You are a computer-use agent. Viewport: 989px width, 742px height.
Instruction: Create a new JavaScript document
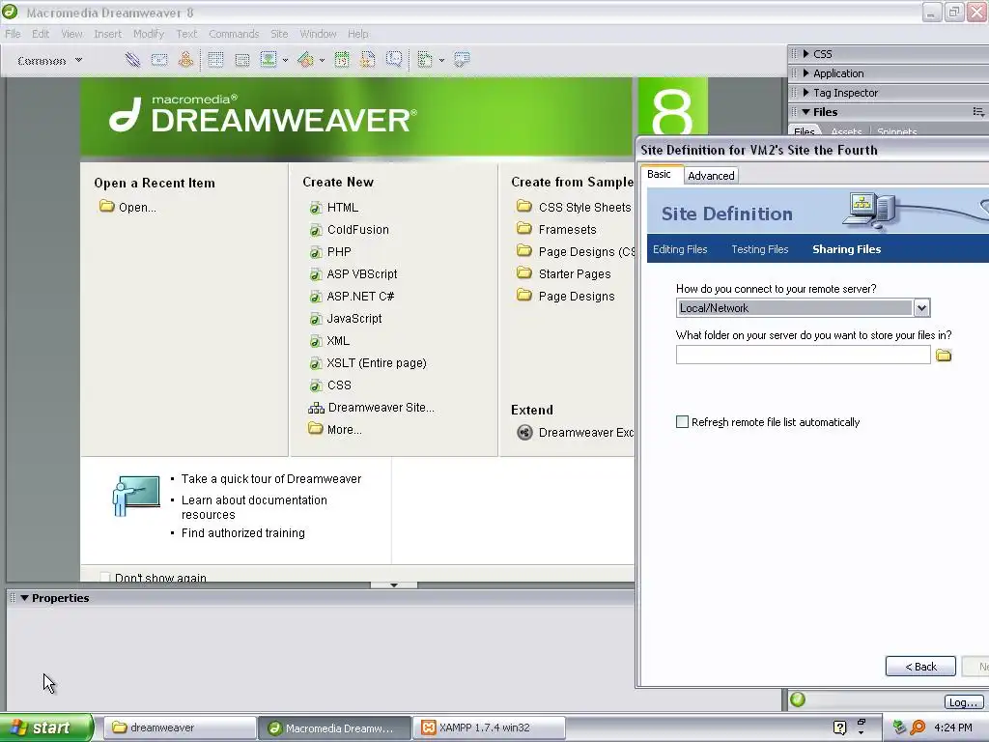345,319
